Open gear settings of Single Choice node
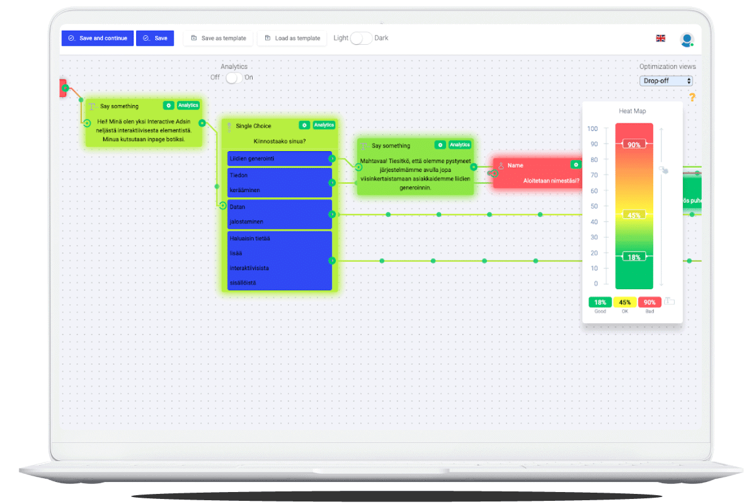Viewport: 756px width, 504px height. (304, 125)
